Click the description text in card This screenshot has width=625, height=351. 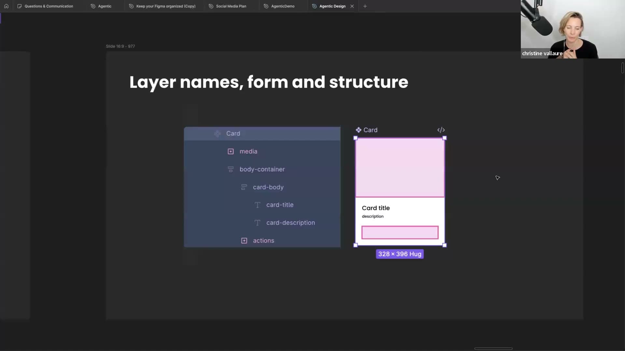[x=372, y=216]
